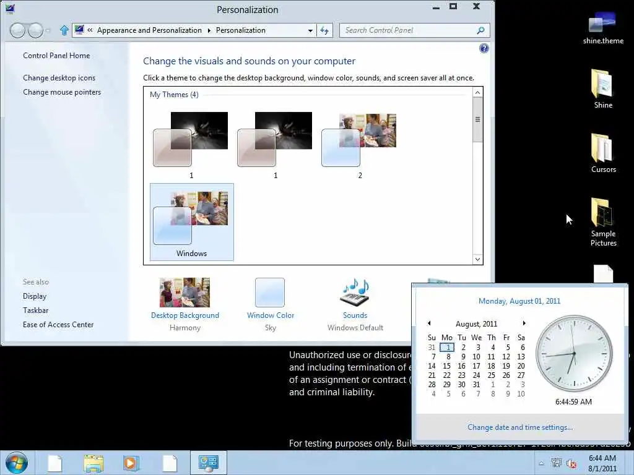Click the Monday, August 01, 2011 date text
The height and width of the screenshot is (475, 634).
(519, 301)
